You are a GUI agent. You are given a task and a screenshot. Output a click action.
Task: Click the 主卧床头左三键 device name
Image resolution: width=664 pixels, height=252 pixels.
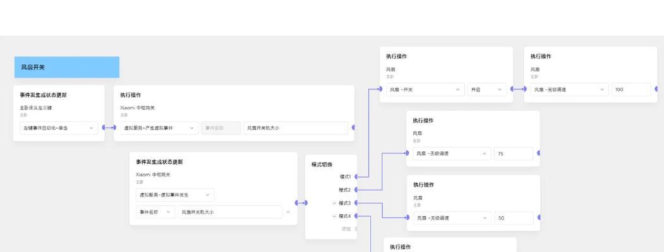click(35, 108)
